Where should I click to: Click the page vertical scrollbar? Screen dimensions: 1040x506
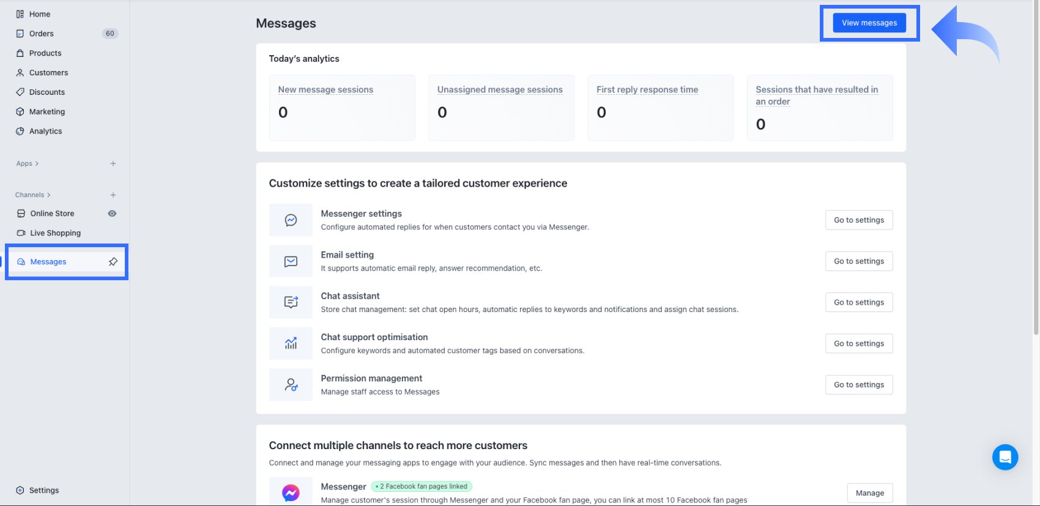point(1036,184)
